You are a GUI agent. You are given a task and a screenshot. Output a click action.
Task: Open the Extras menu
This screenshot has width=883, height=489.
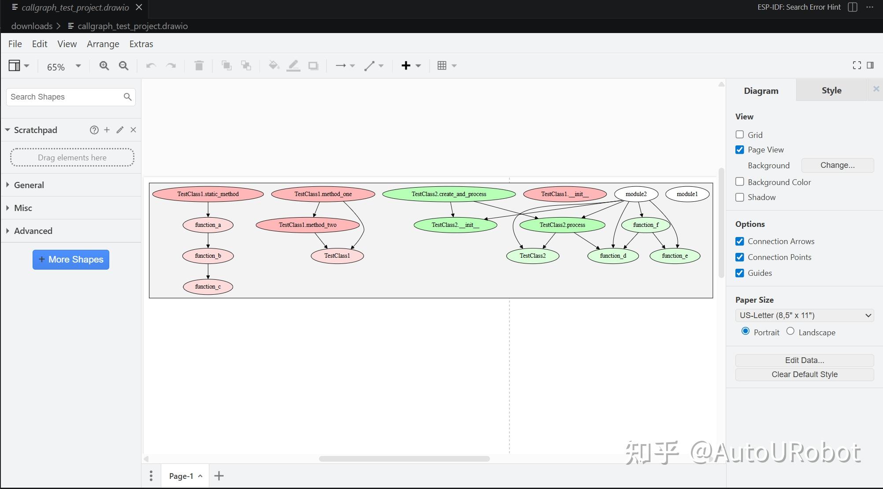click(x=141, y=44)
